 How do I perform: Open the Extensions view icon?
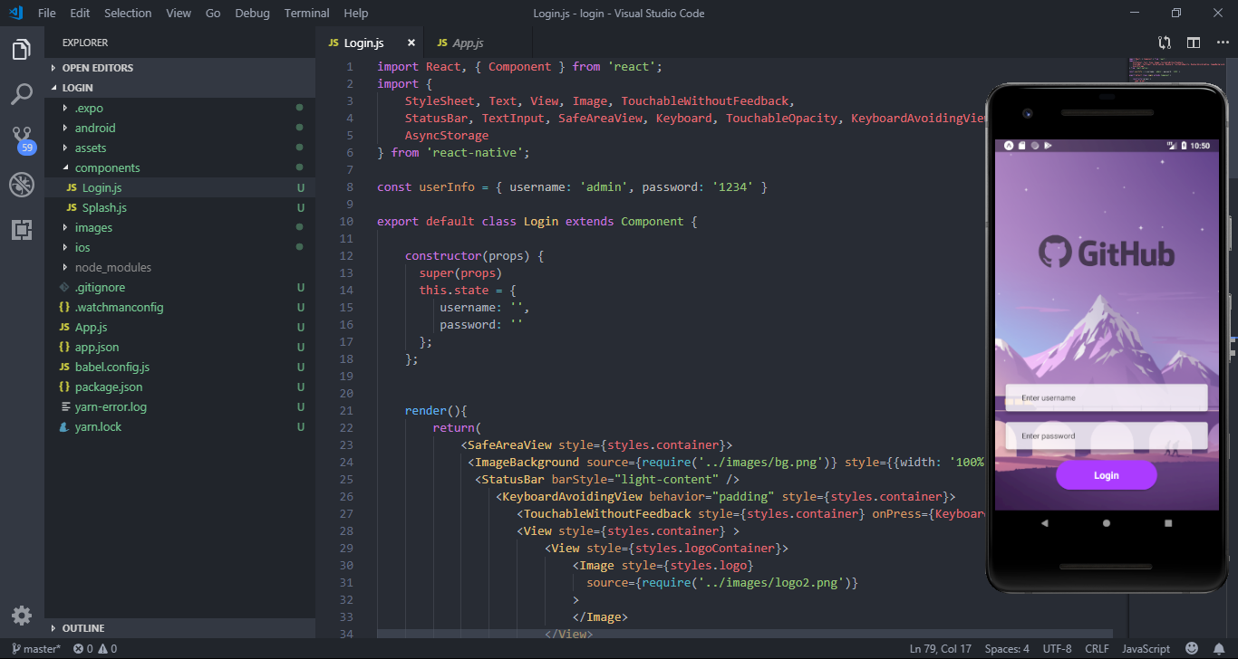pyautogui.click(x=22, y=229)
